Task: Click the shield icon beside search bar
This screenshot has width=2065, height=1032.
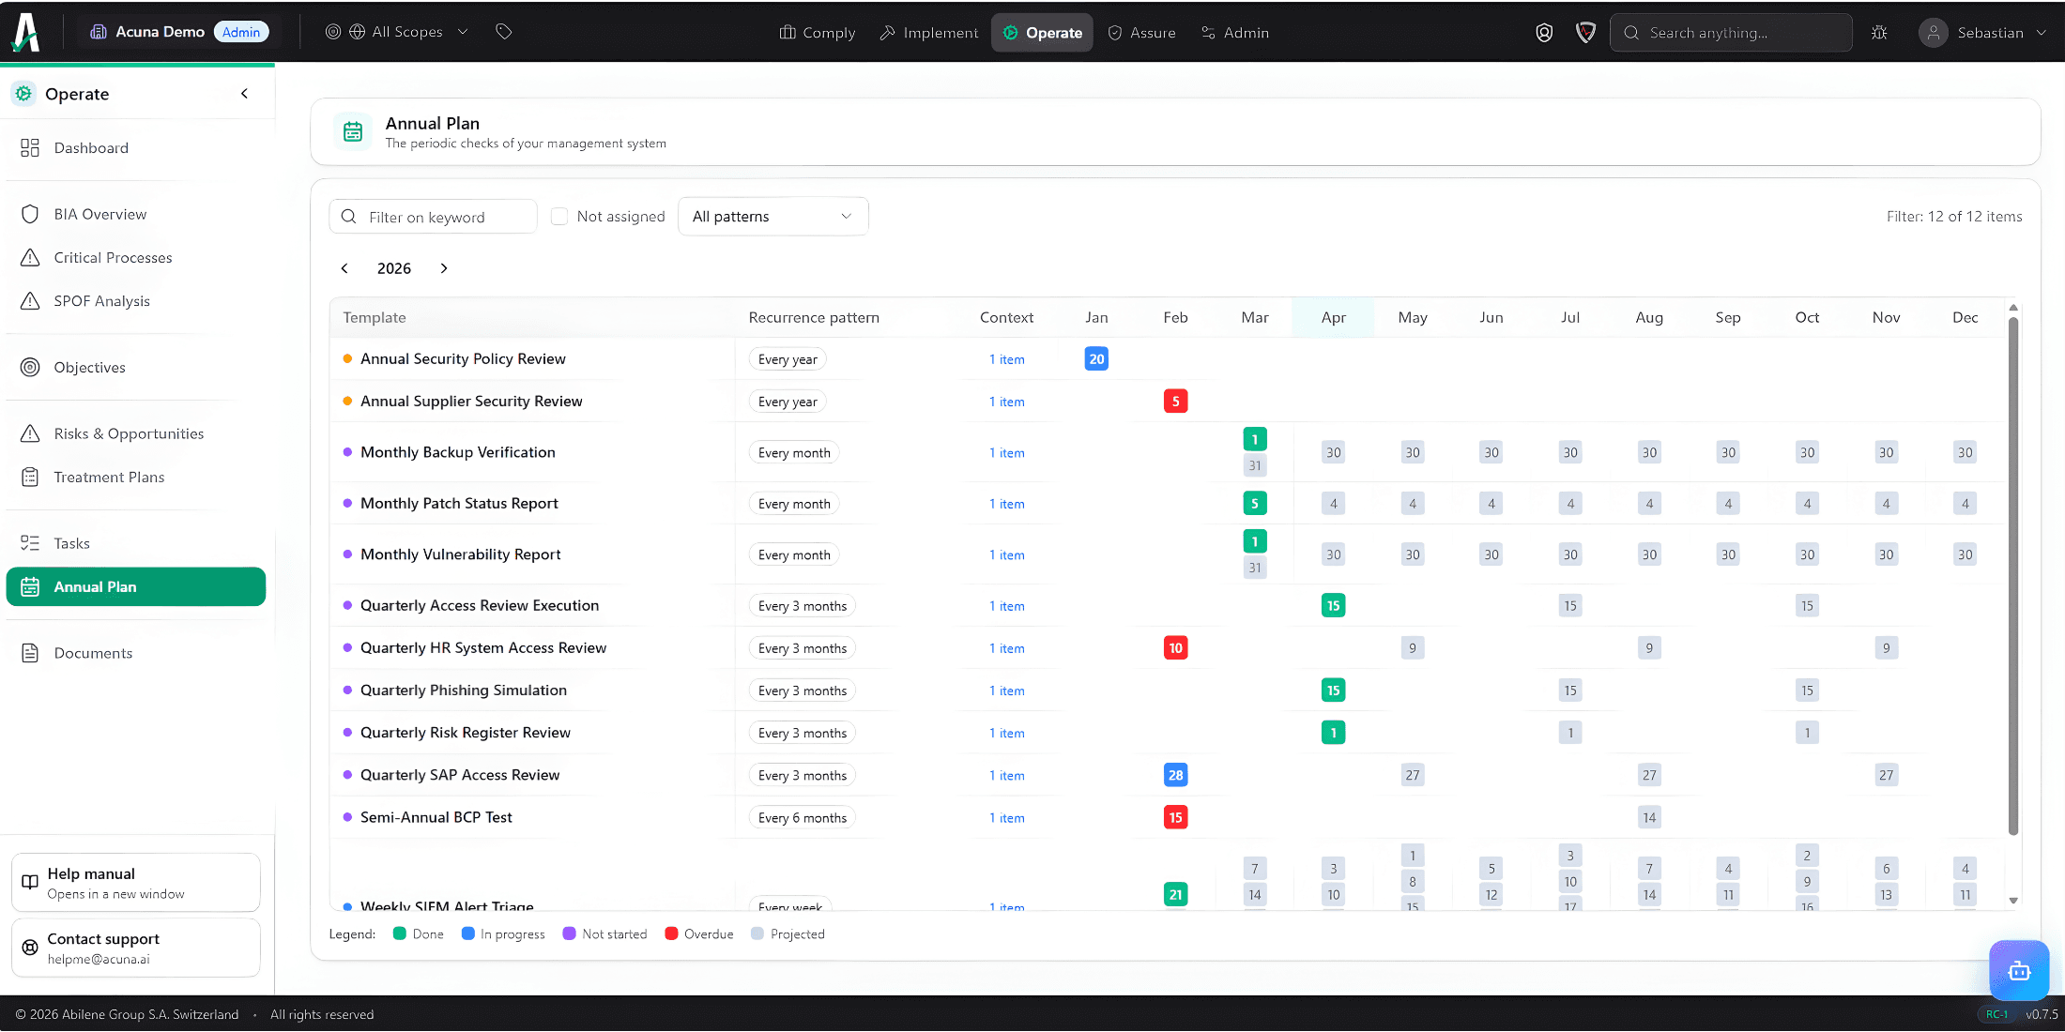Action: click(x=1585, y=33)
